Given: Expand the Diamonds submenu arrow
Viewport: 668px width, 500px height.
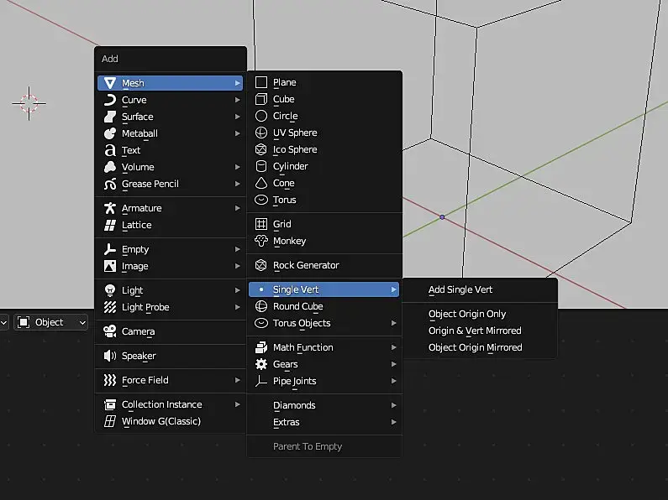Looking at the screenshot, I should tap(393, 405).
